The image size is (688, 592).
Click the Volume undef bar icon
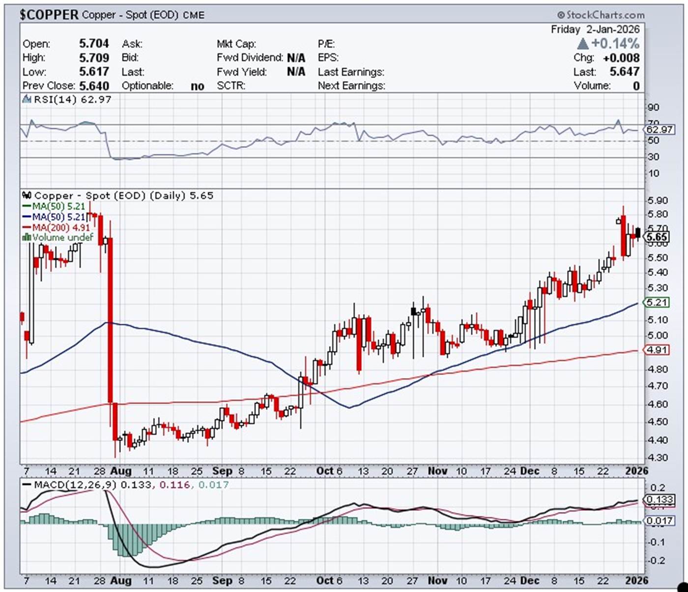[x=27, y=238]
